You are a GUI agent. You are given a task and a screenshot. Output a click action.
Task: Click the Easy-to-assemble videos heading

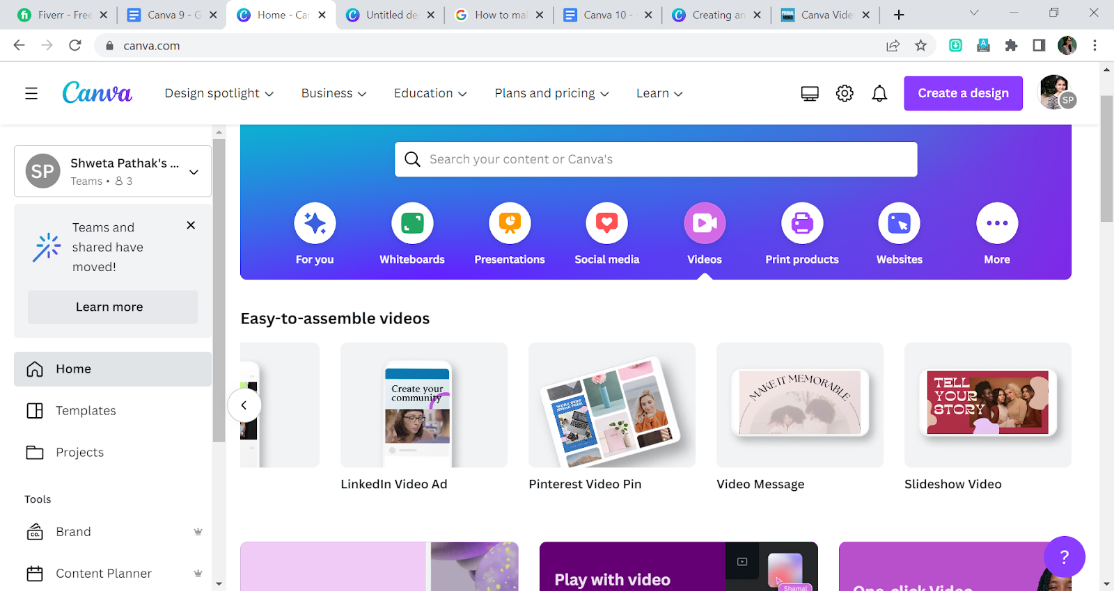pos(335,318)
